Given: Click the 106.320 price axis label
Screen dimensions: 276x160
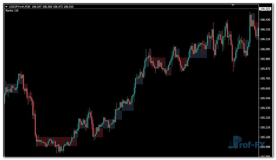Looking at the screenshot, I should [265, 30].
